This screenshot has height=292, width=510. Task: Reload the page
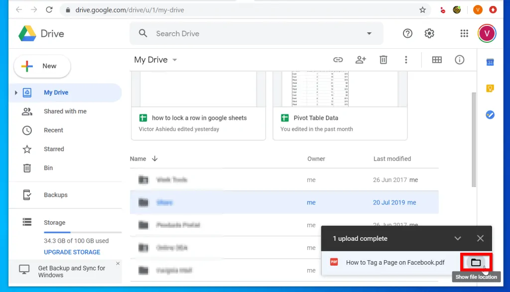click(49, 10)
